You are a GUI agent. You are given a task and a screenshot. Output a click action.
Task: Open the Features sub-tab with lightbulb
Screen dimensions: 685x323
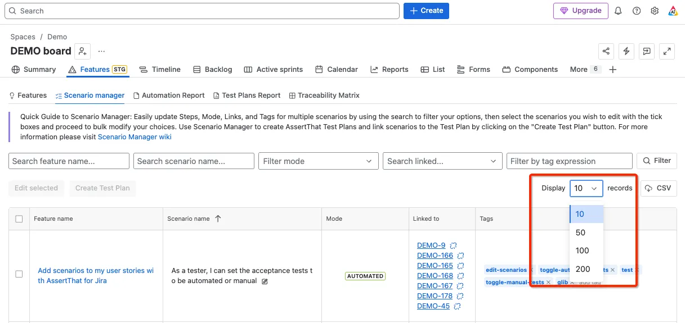(x=28, y=95)
